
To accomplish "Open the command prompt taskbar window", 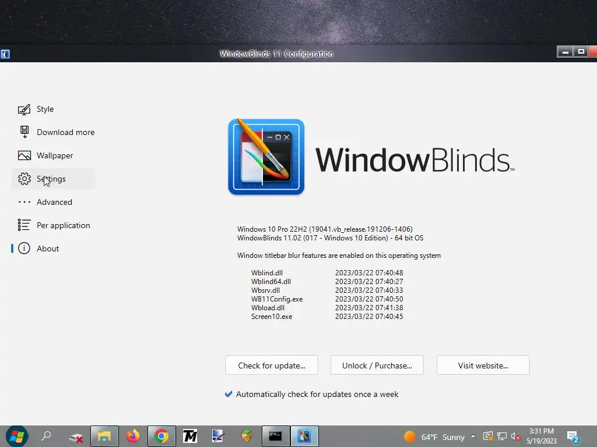I will click(275, 436).
